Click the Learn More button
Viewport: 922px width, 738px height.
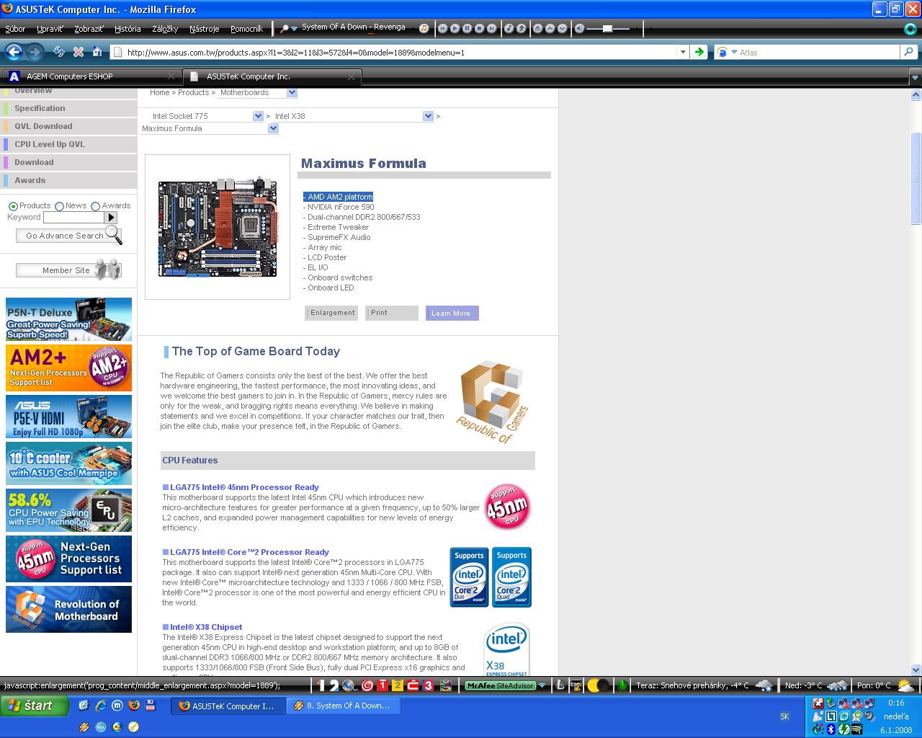pos(452,313)
